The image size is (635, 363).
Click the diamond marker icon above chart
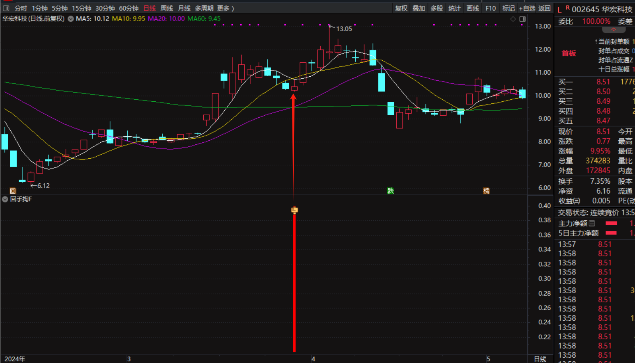pyautogui.click(x=513, y=19)
